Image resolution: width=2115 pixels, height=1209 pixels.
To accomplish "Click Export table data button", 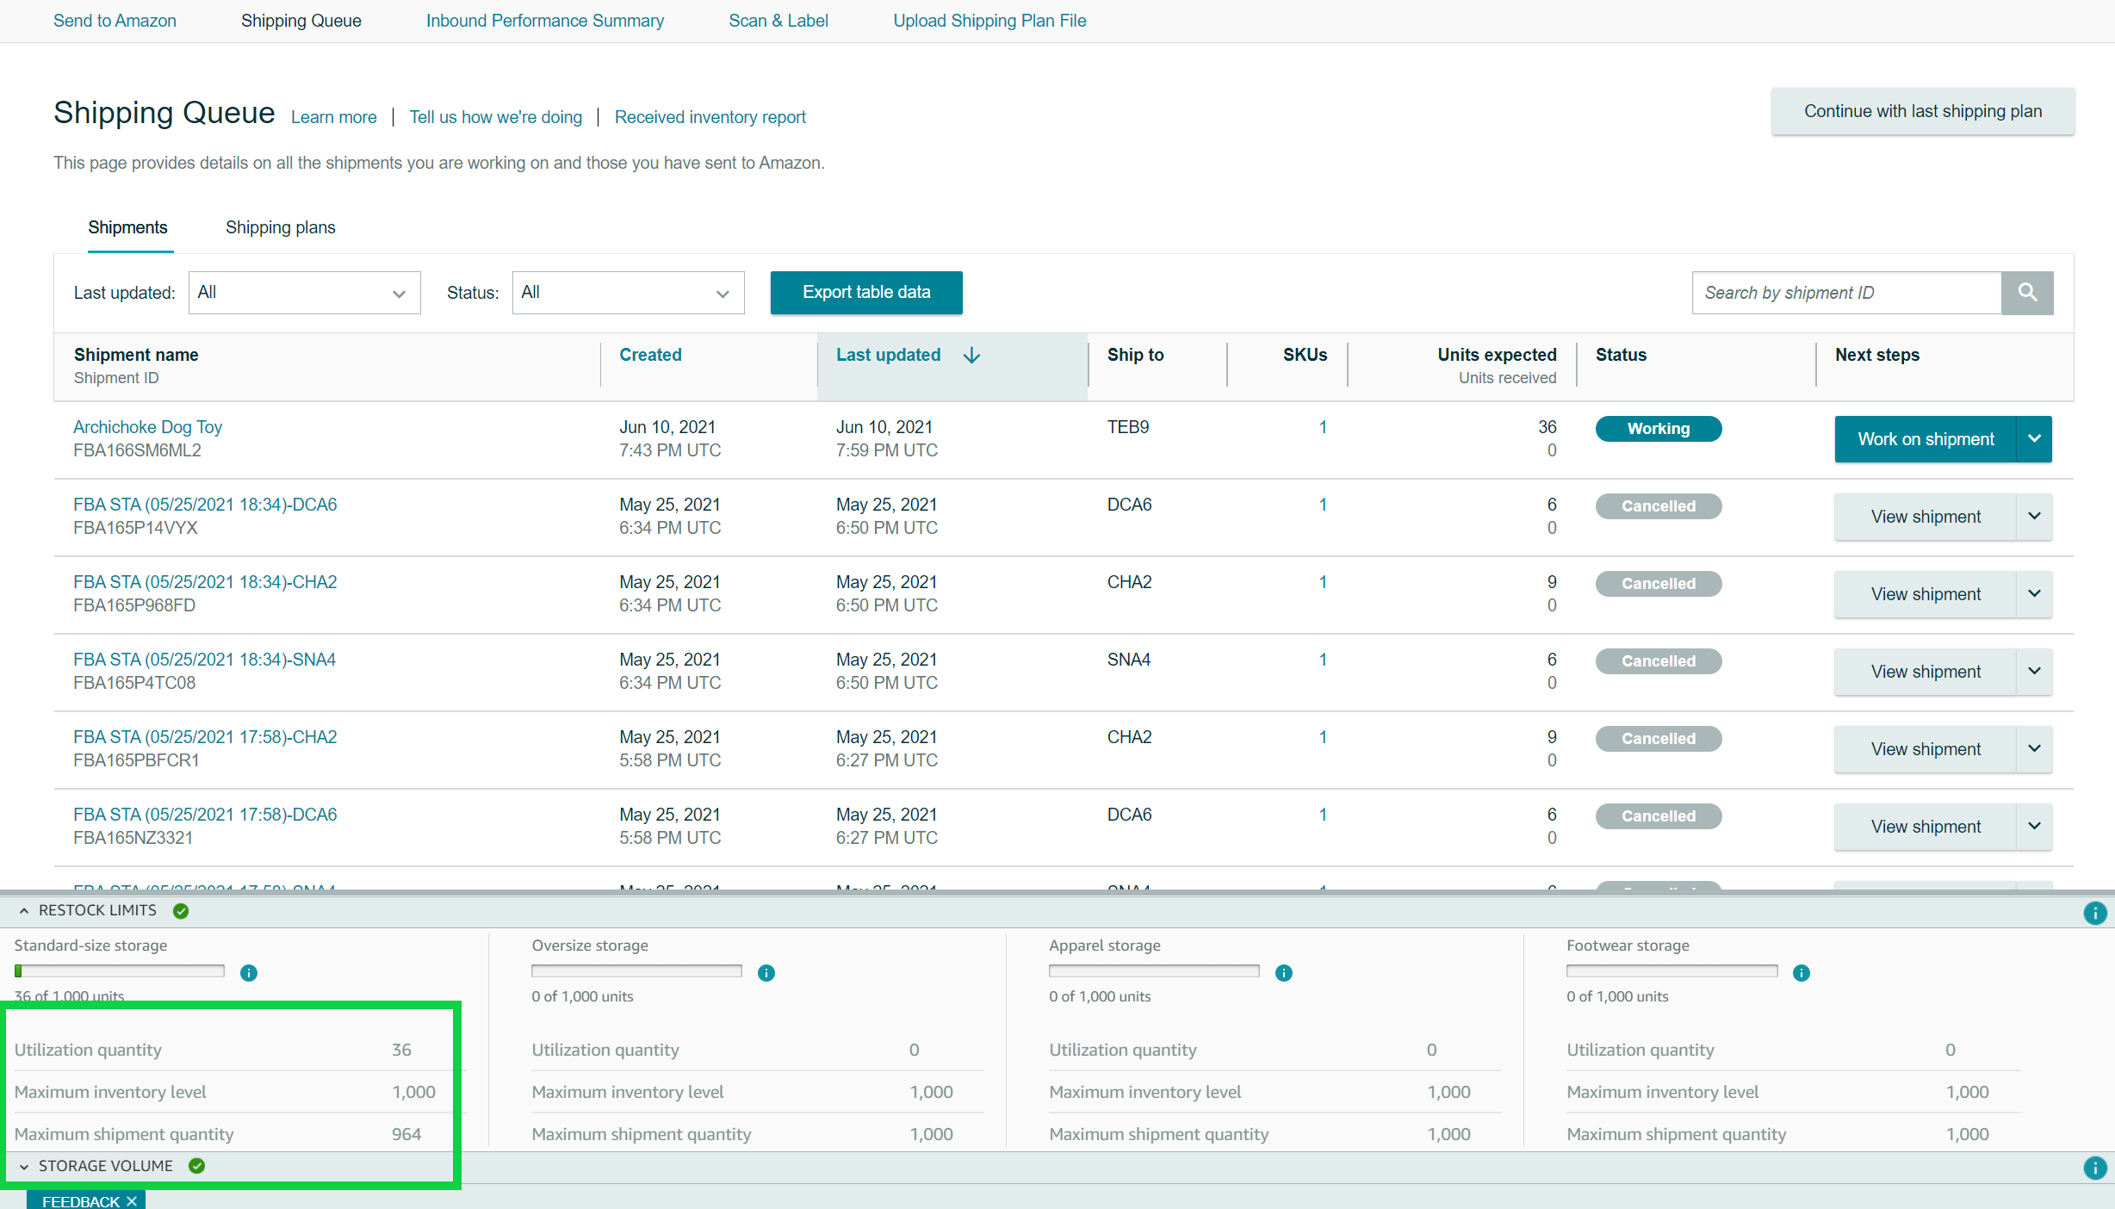I will (866, 293).
